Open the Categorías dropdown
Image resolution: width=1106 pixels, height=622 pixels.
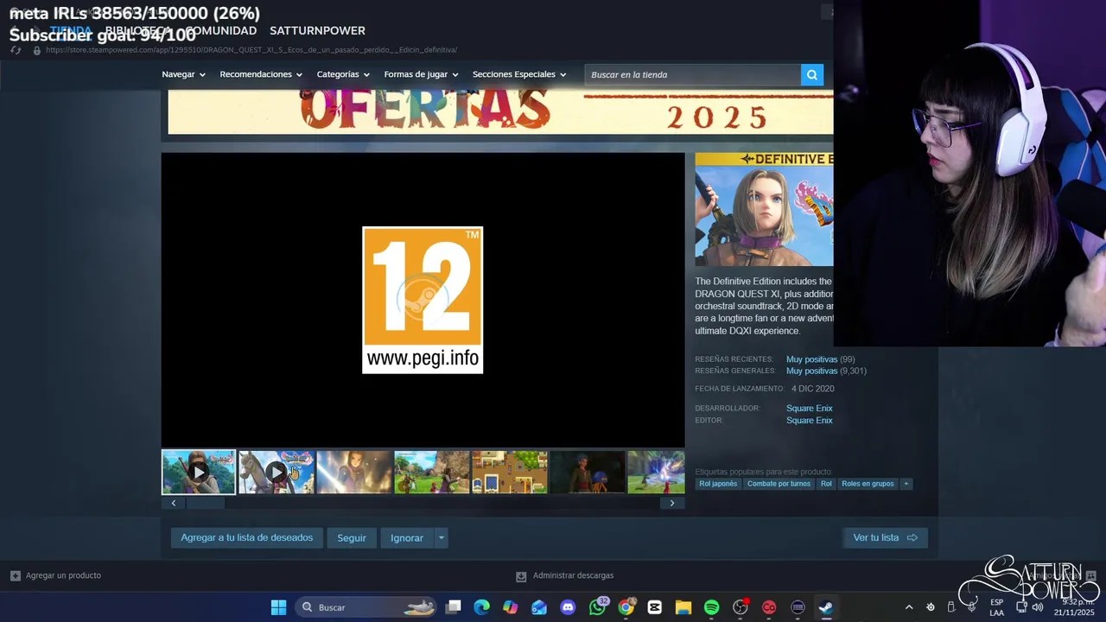click(x=343, y=74)
